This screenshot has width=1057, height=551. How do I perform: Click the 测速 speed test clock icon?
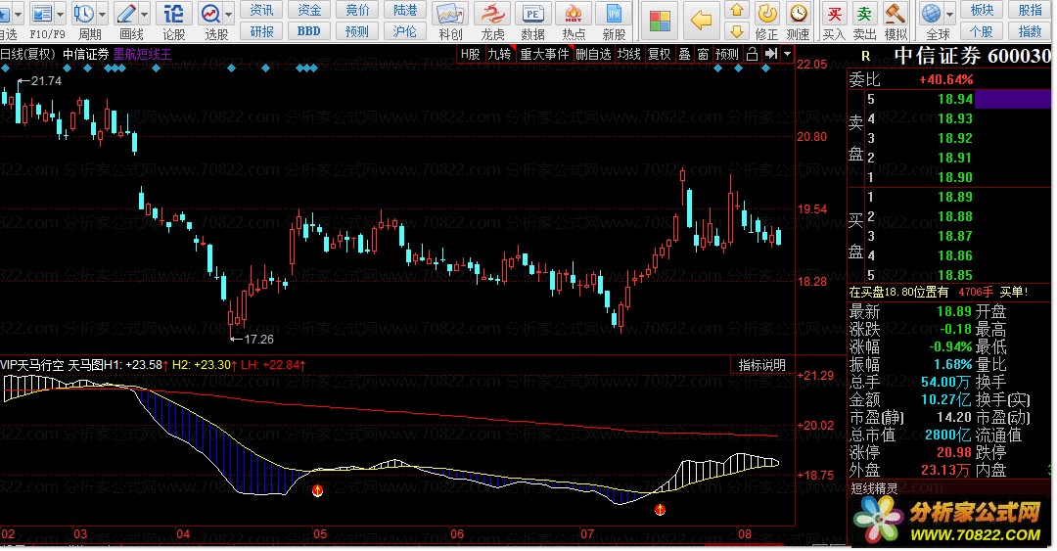tap(799, 14)
